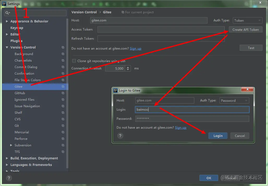Click Sign up link in Settings page
268x186 pixels.
click(136, 48)
